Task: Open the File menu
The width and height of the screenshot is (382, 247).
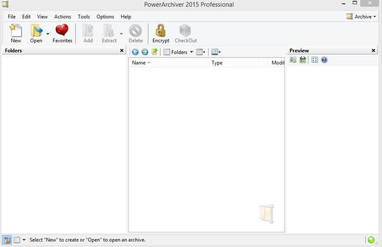Action: (x=12, y=17)
